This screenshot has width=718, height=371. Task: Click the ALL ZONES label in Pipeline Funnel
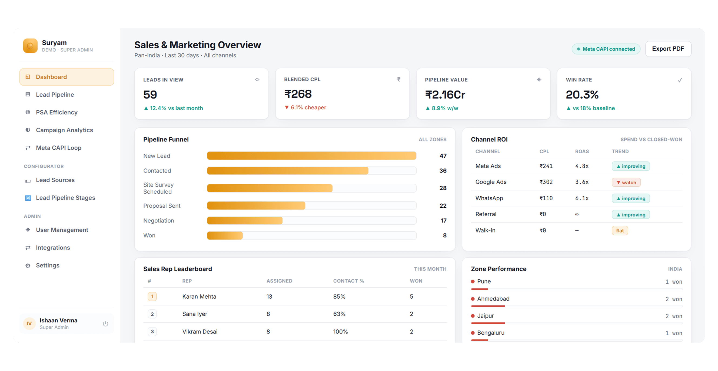coord(432,139)
